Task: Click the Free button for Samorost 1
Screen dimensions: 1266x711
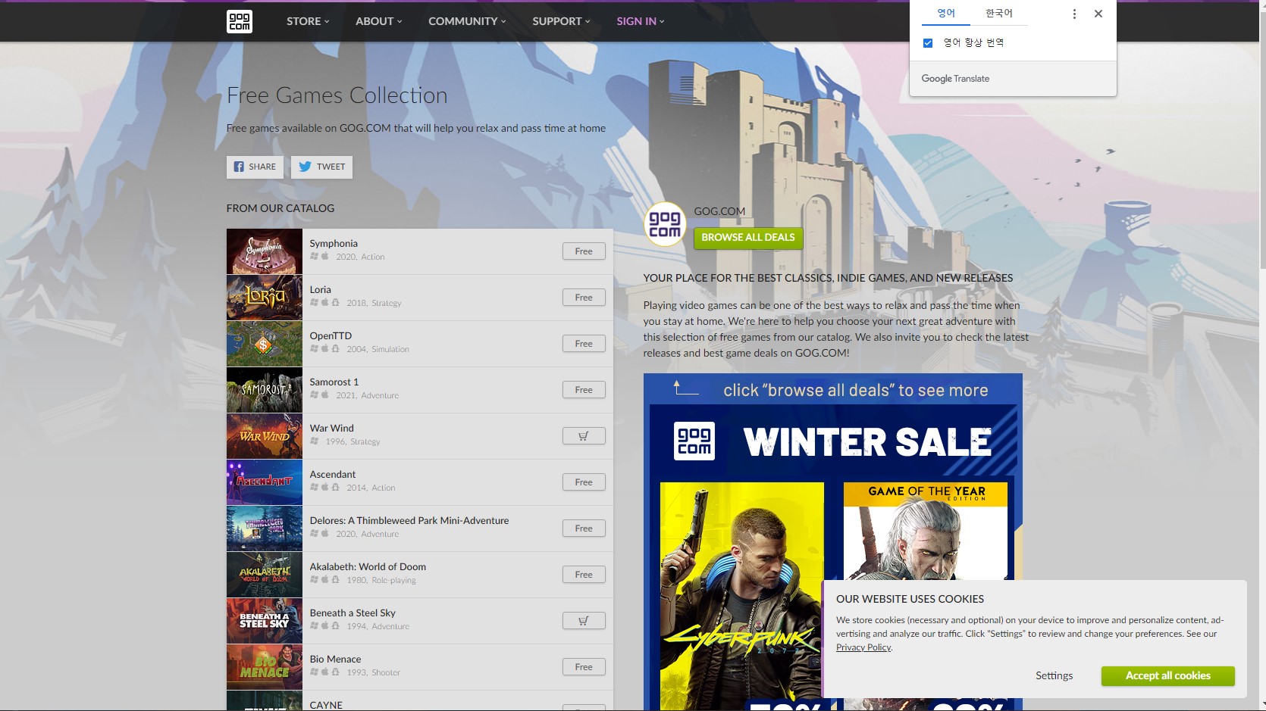Action: 584,390
